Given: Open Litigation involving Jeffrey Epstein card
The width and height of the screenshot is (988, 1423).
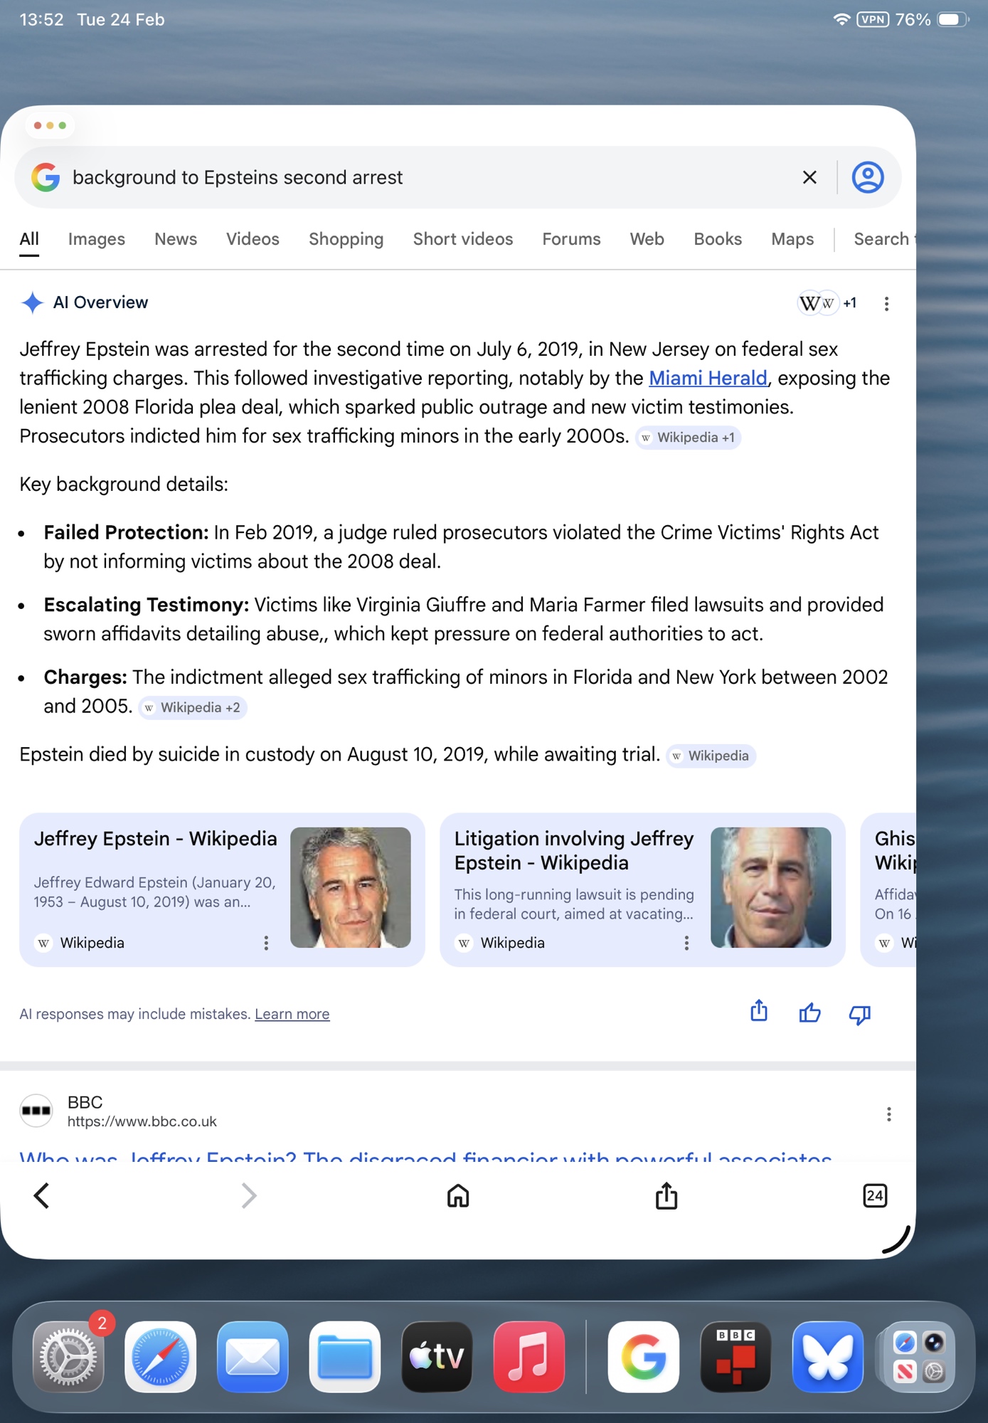Looking at the screenshot, I should pos(573,851).
